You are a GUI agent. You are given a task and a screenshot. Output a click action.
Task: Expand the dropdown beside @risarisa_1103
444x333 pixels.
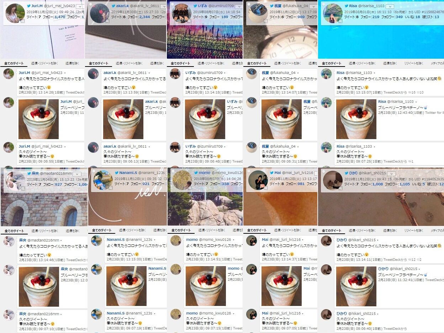[390, 6]
